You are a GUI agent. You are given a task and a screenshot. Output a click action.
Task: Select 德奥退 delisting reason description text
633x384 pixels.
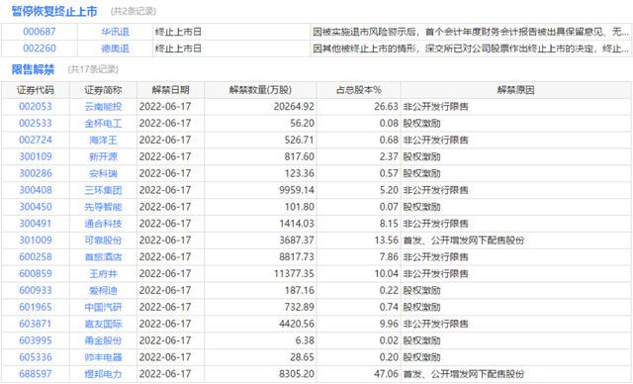click(x=471, y=48)
